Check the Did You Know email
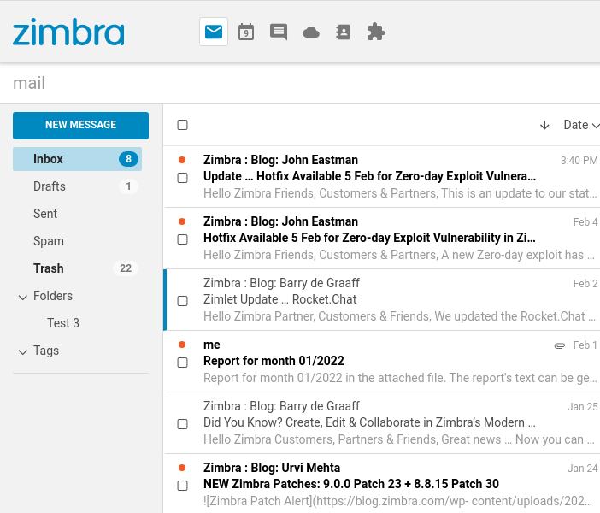600x513 pixels. [x=183, y=424]
